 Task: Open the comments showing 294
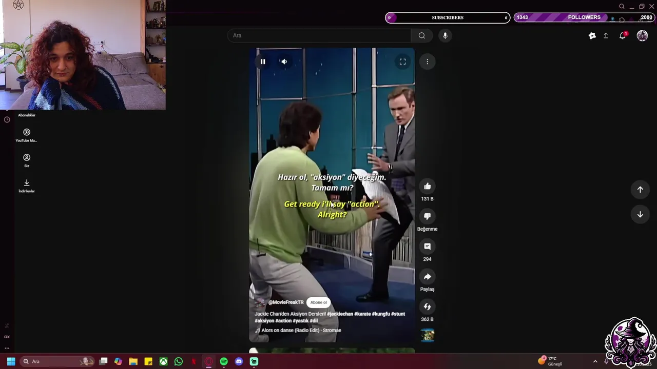[x=427, y=247]
